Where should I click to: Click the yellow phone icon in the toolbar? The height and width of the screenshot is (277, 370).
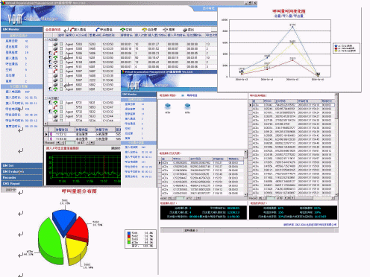145,30
